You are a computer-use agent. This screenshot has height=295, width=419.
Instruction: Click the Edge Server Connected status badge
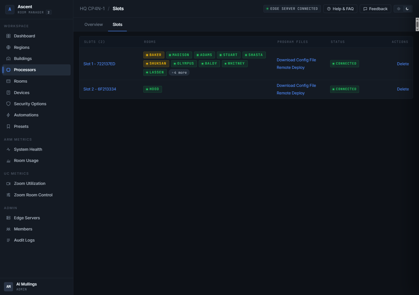[292, 9]
